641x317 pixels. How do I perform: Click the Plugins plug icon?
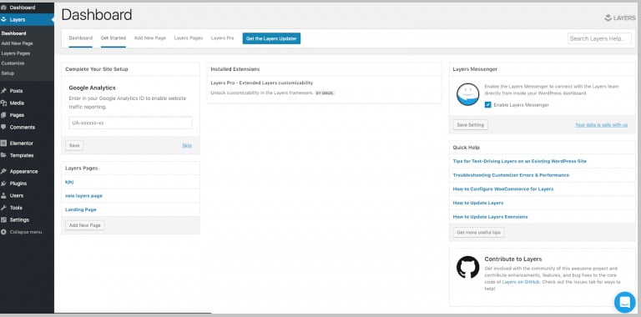[3, 184]
